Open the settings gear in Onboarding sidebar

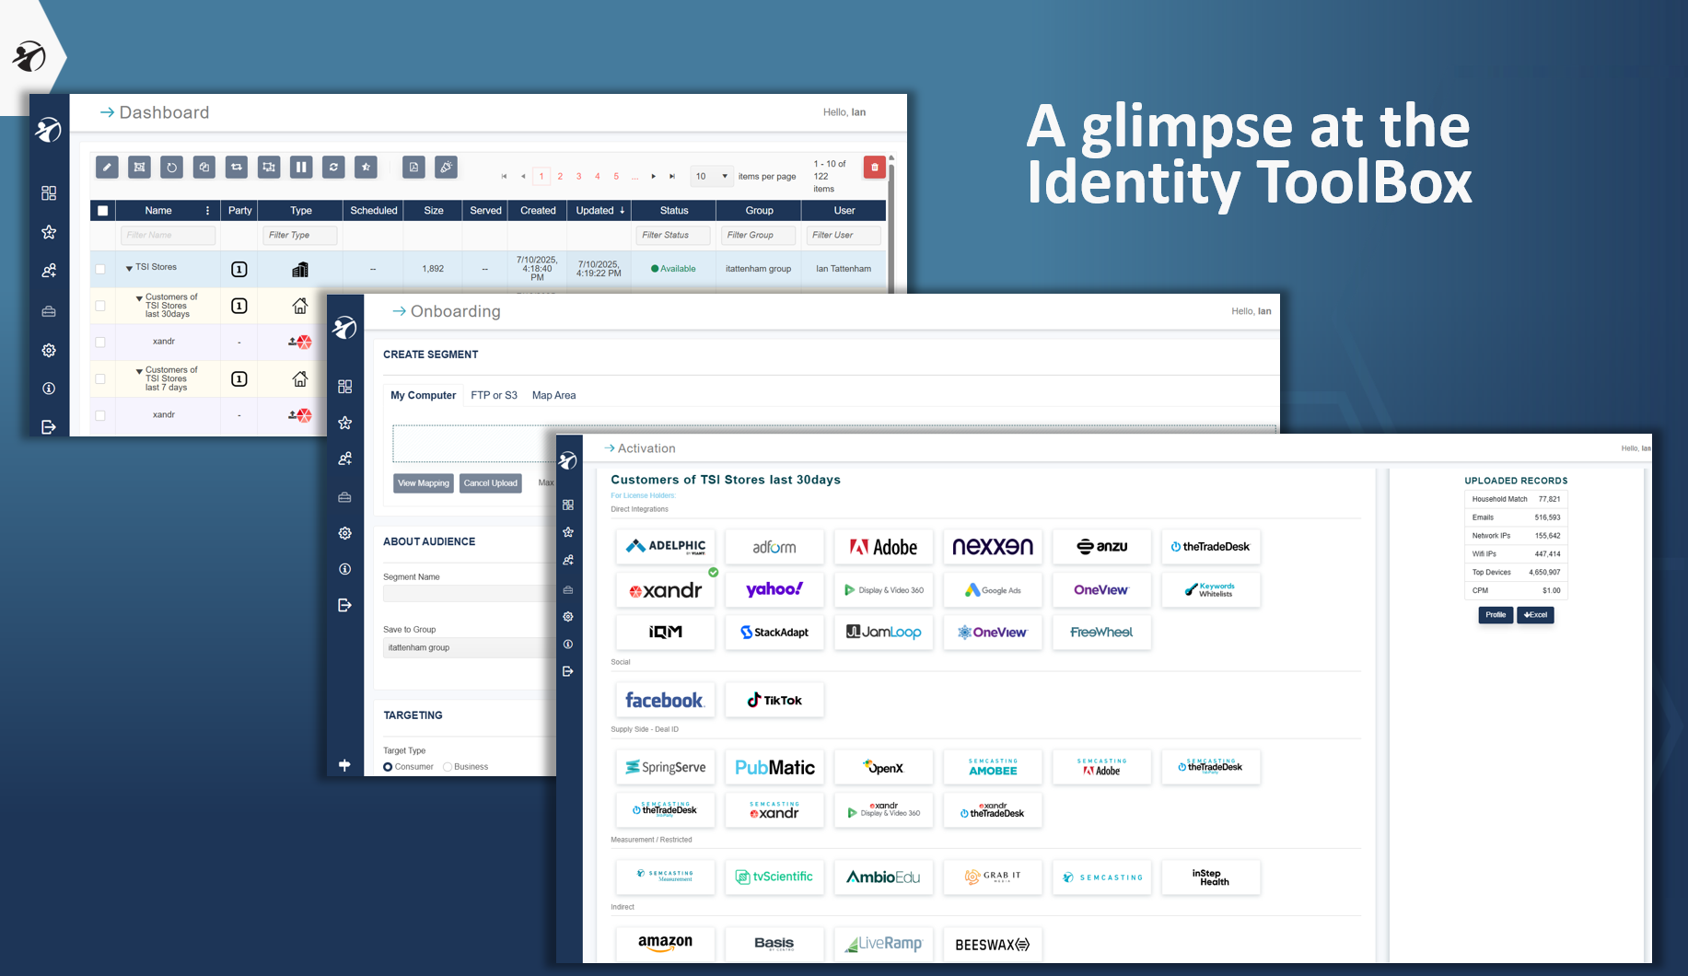pyautogui.click(x=345, y=533)
